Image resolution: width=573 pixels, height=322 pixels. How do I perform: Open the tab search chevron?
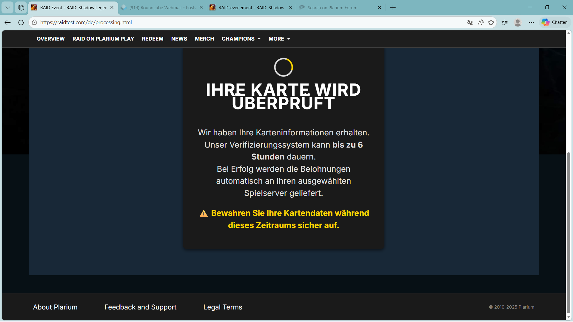point(7,7)
